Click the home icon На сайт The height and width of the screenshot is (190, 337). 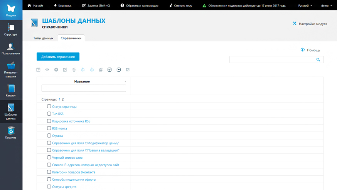pos(29,5)
